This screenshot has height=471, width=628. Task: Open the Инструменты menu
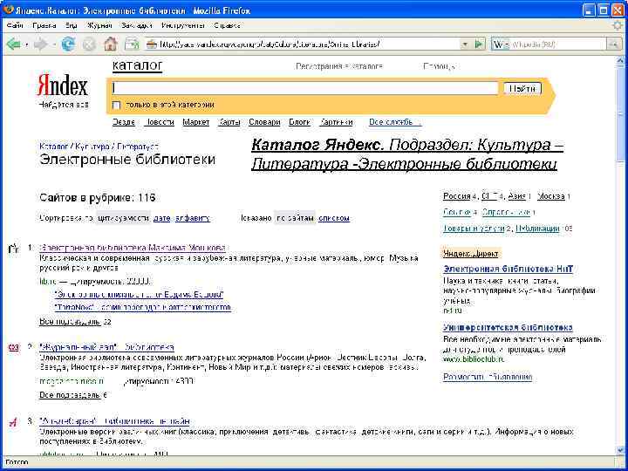click(183, 25)
